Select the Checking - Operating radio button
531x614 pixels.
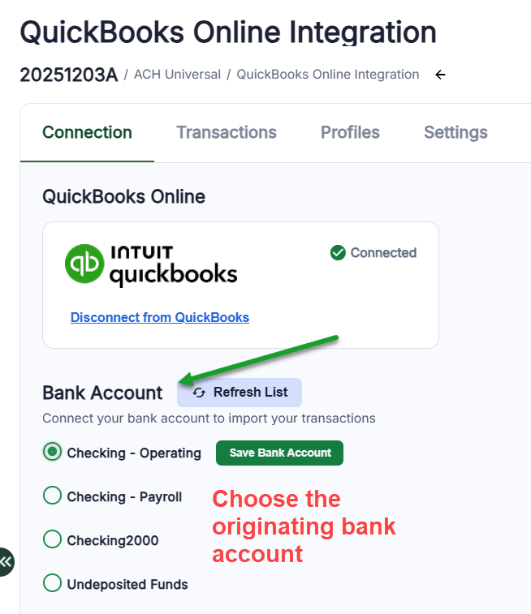[53, 452]
